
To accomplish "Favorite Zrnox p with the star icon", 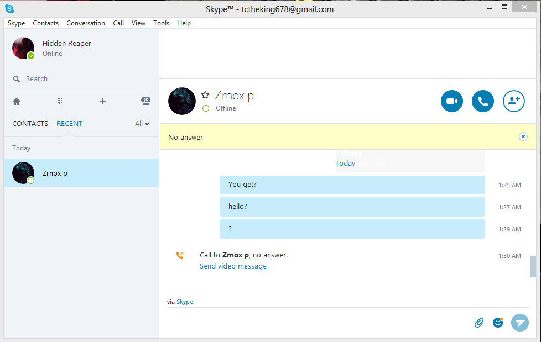I will [x=205, y=95].
